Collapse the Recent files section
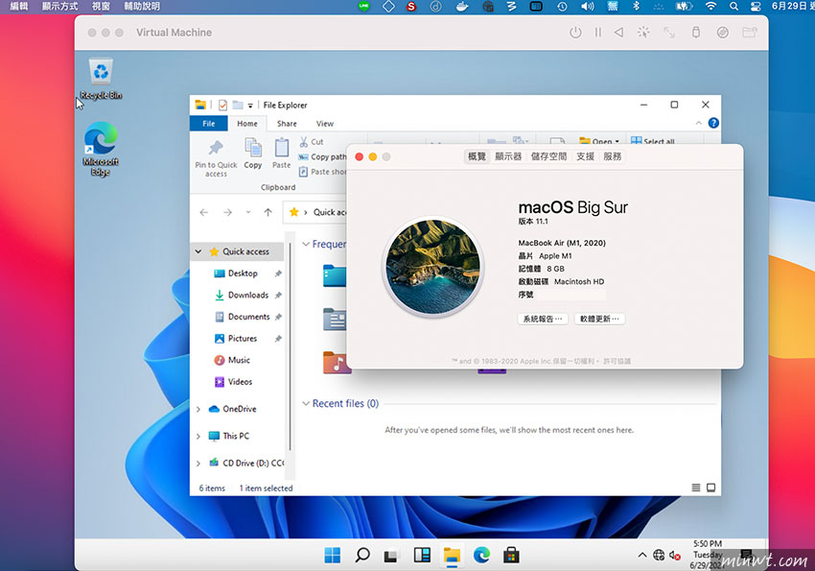The width and height of the screenshot is (815, 571). click(x=306, y=404)
